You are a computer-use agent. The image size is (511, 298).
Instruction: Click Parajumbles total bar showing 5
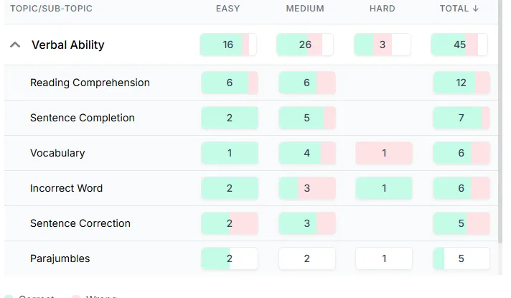coord(461,259)
